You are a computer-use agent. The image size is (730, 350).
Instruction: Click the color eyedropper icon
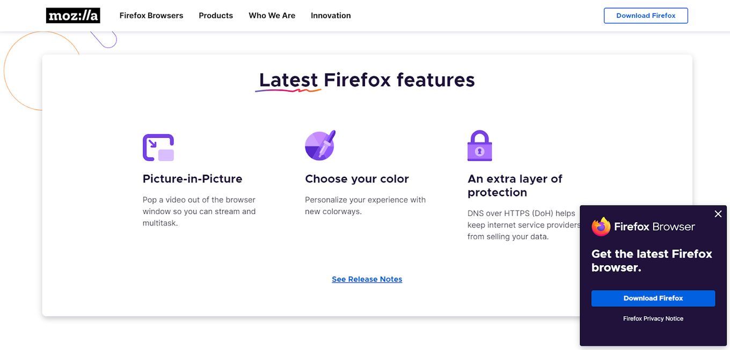pos(320,145)
